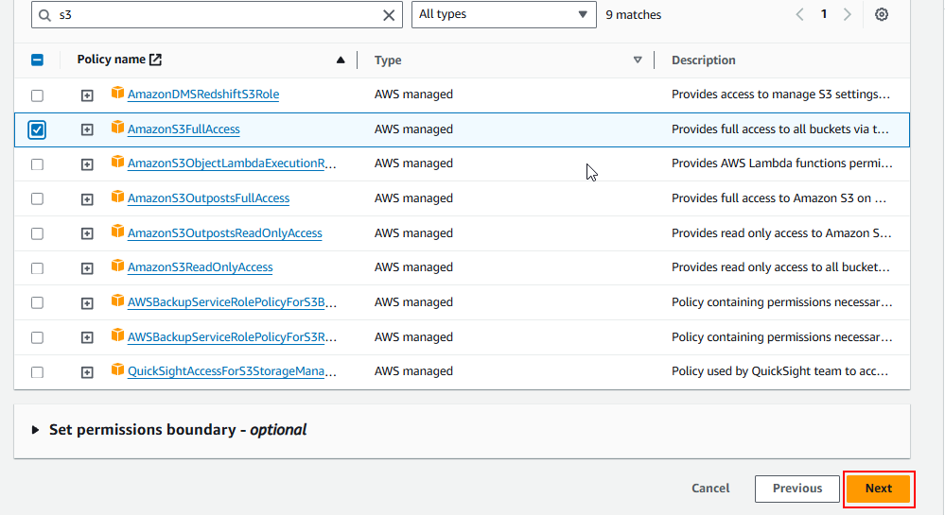Open table preferences gear icon
This screenshot has width=945, height=515.
coord(882,15)
